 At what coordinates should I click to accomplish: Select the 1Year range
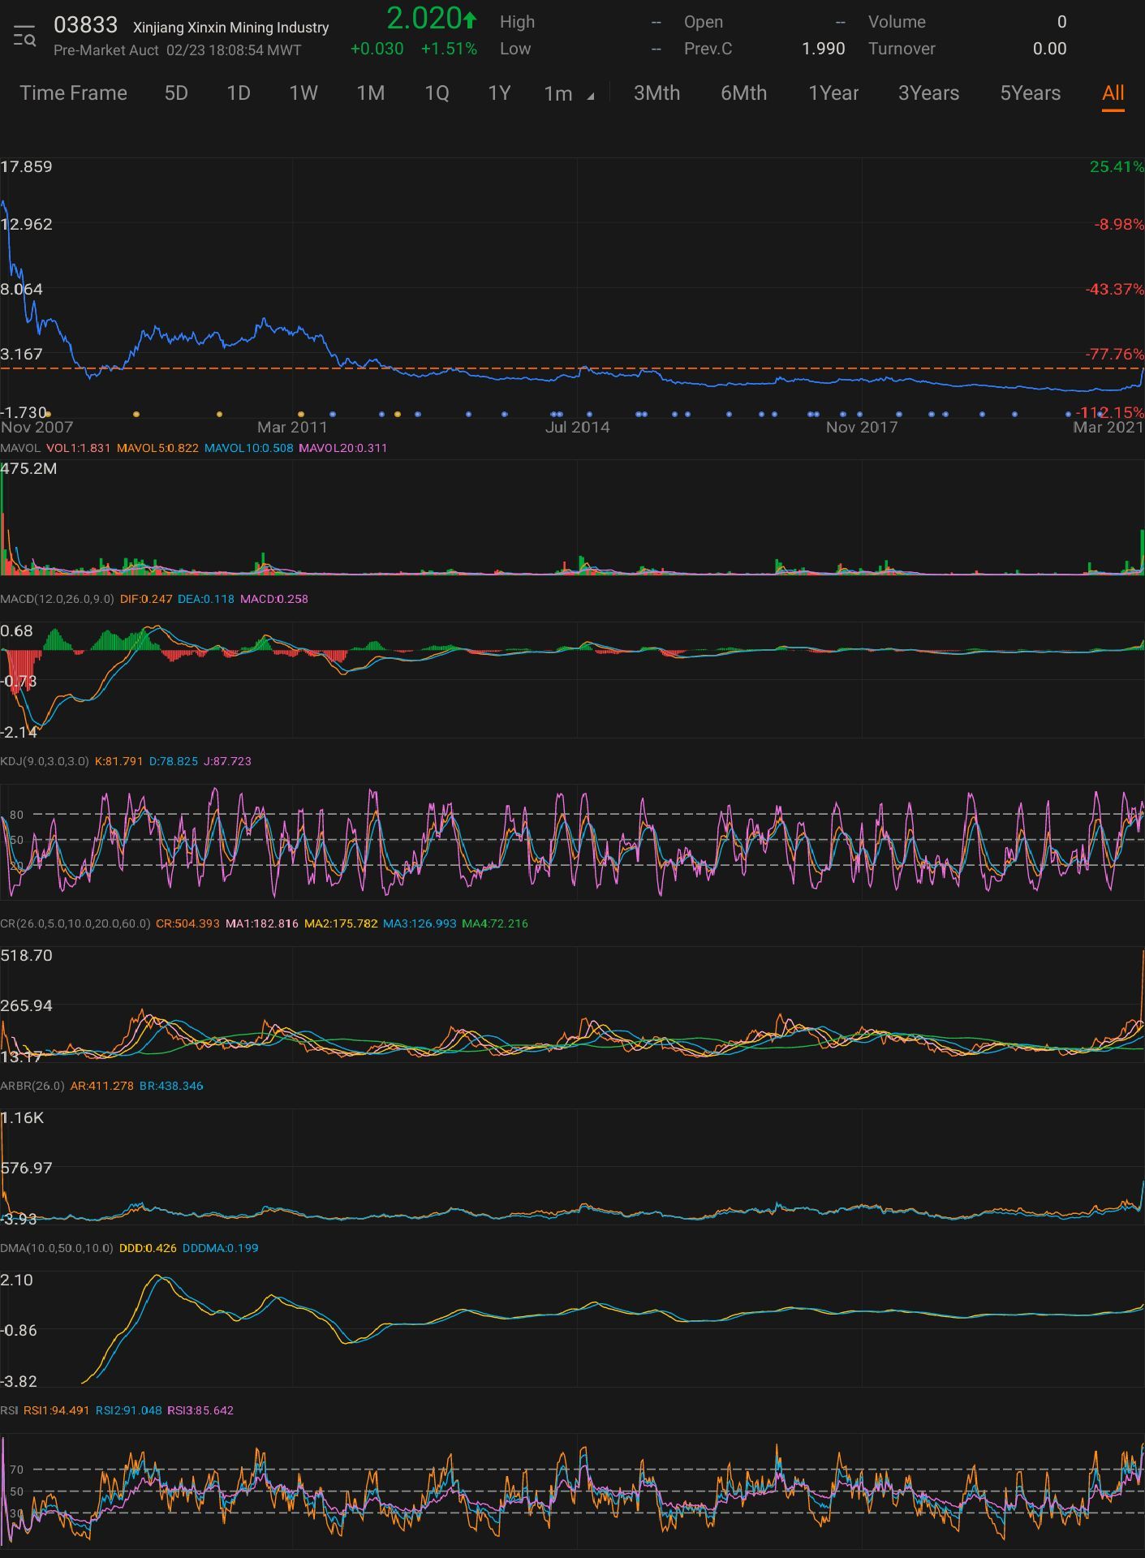point(833,93)
